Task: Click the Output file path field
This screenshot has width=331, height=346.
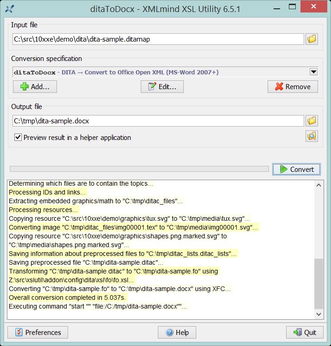Action: point(158,121)
